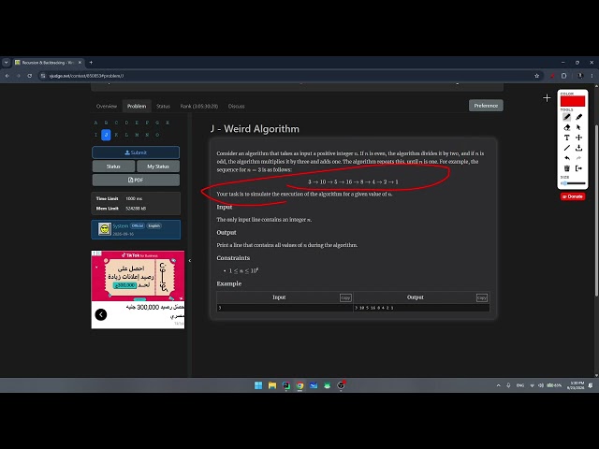Image resolution: width=599 pixels, height=449 pixels.
Task: Adjust the brush size slider
Action: click(x=572, y=183)
